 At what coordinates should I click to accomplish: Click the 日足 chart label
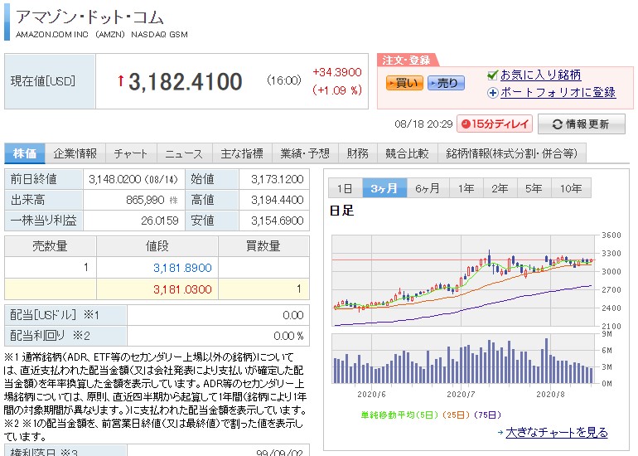(x=341, y=211)
